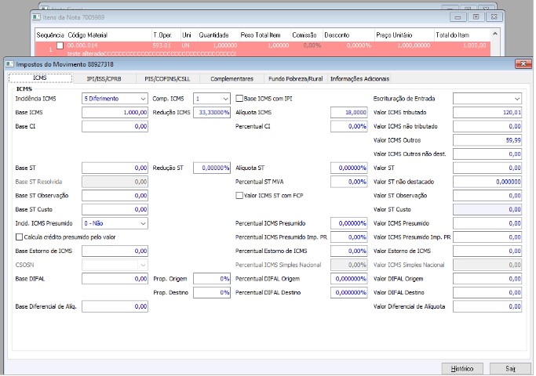Click the Valor Diferencial de Alíquota field
This screenshot has width=536, height=376.
(487, 306)
